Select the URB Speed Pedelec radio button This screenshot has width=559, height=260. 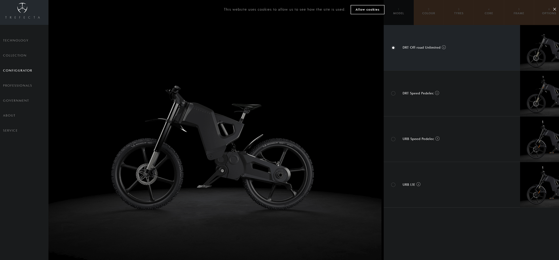click(393, 139)
